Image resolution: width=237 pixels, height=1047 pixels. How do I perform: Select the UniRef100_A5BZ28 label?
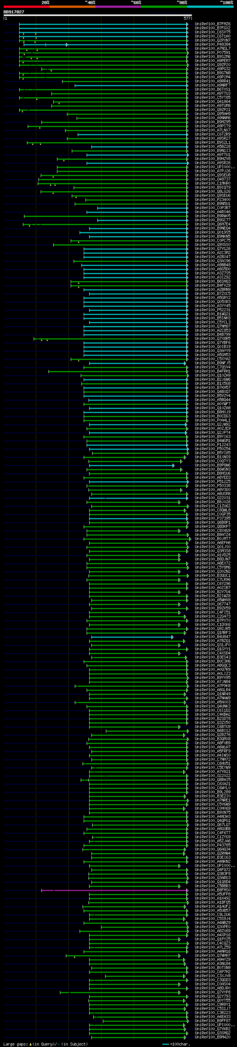(x=213, y=147)
